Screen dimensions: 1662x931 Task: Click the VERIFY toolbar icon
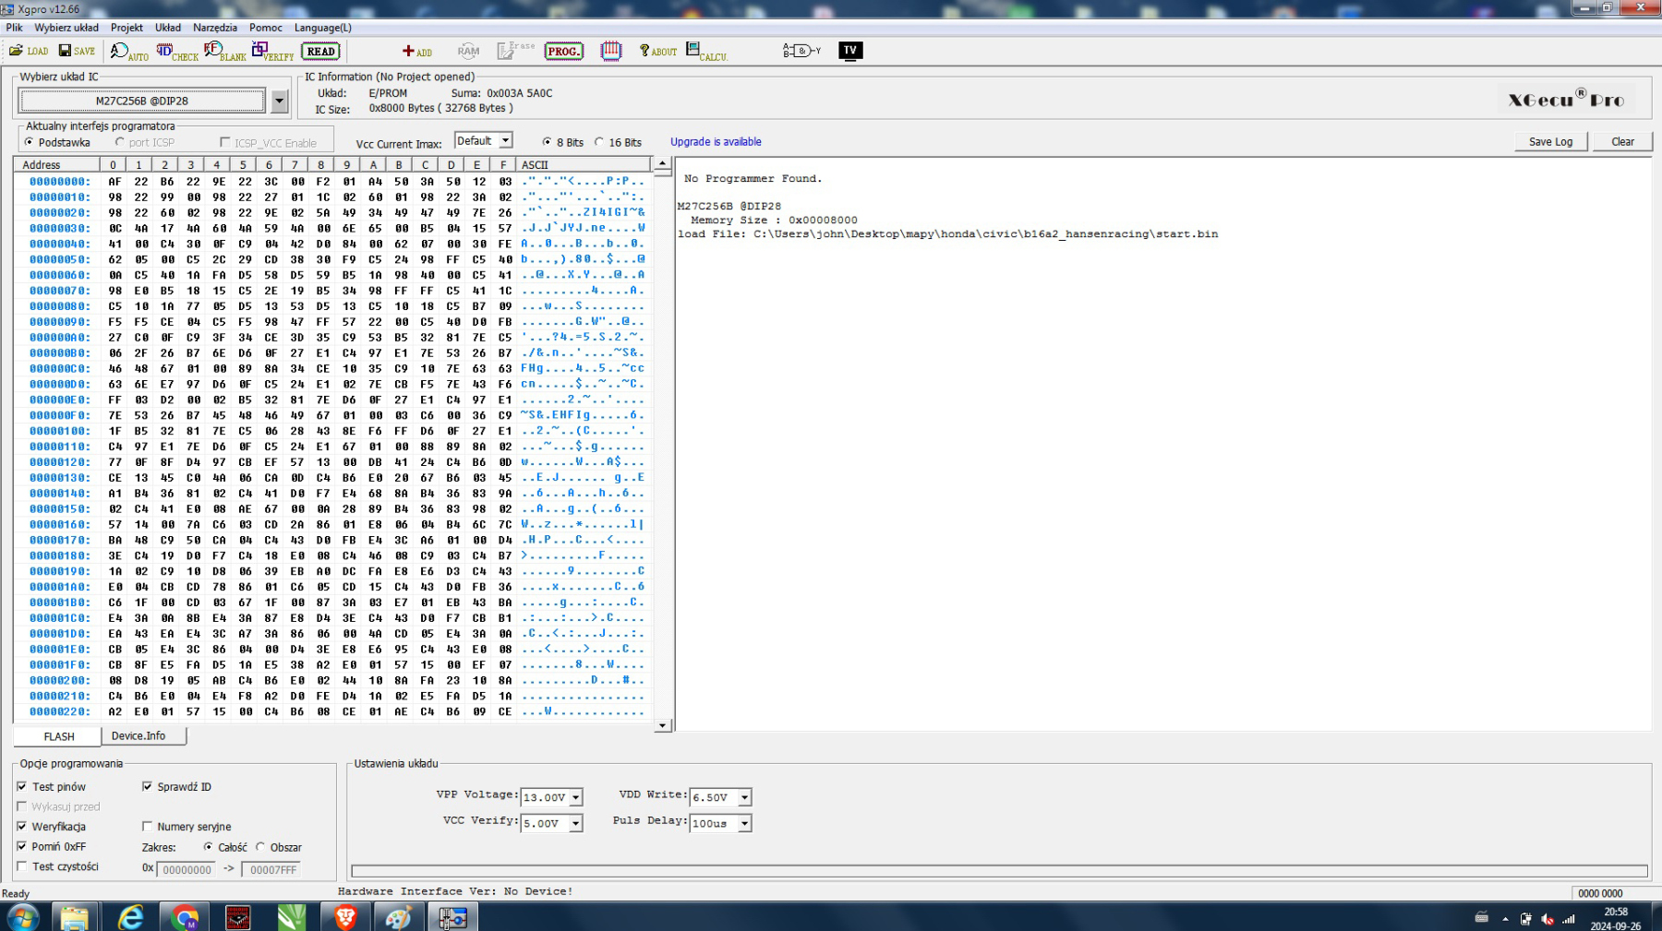272,52
